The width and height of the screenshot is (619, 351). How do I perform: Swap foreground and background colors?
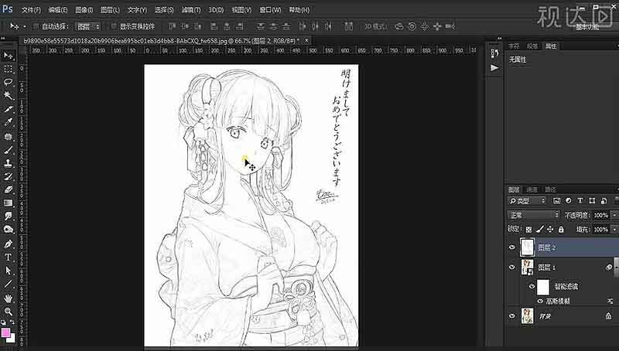12,322
